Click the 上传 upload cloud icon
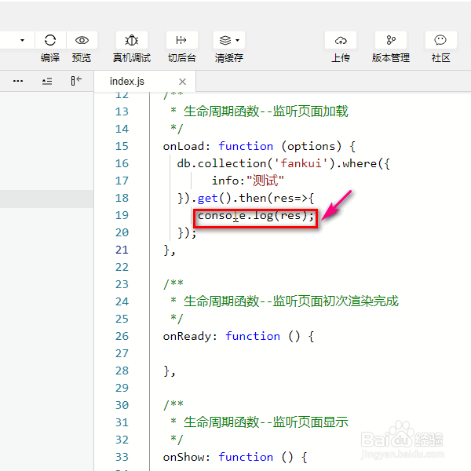Image resolution: width=471 pixels, height=471 pixels. tap(341, 40)
